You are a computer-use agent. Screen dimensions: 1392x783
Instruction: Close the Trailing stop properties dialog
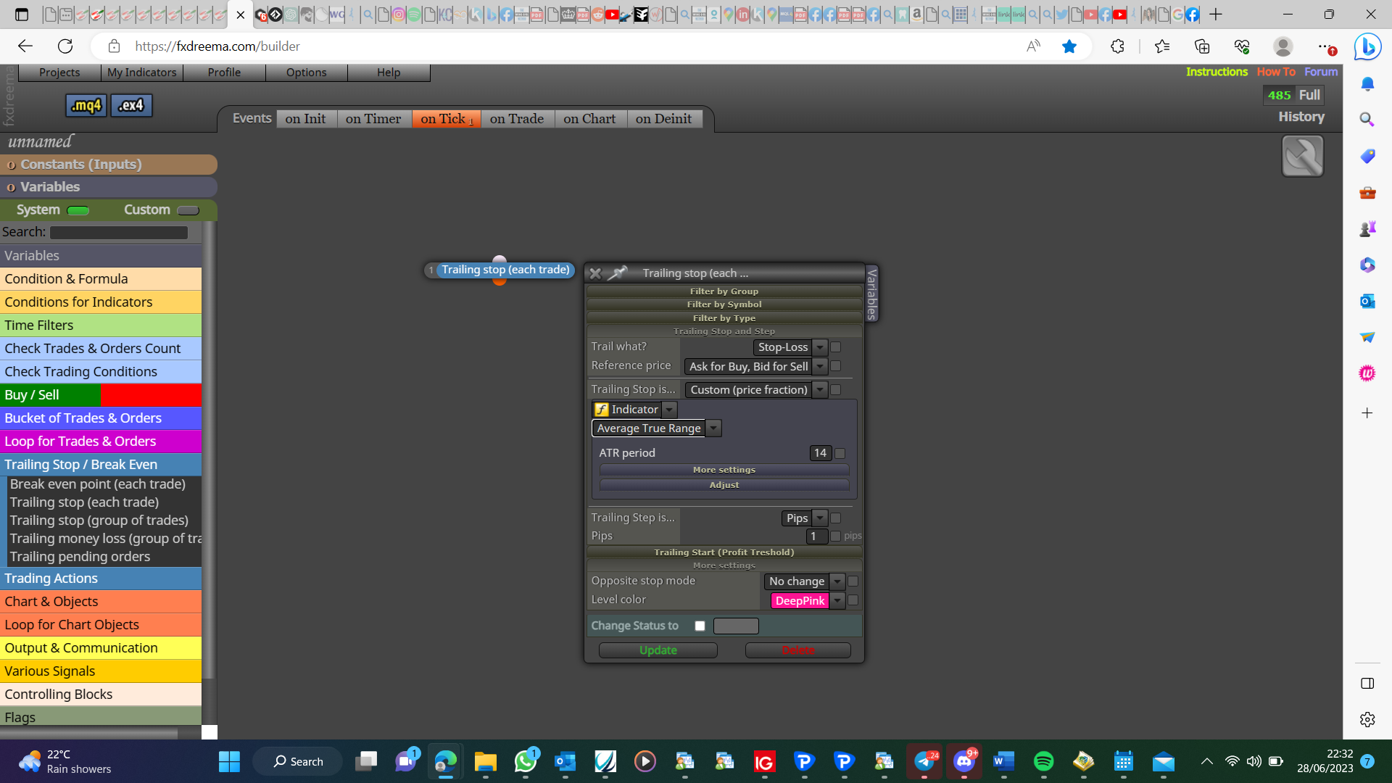595,273
